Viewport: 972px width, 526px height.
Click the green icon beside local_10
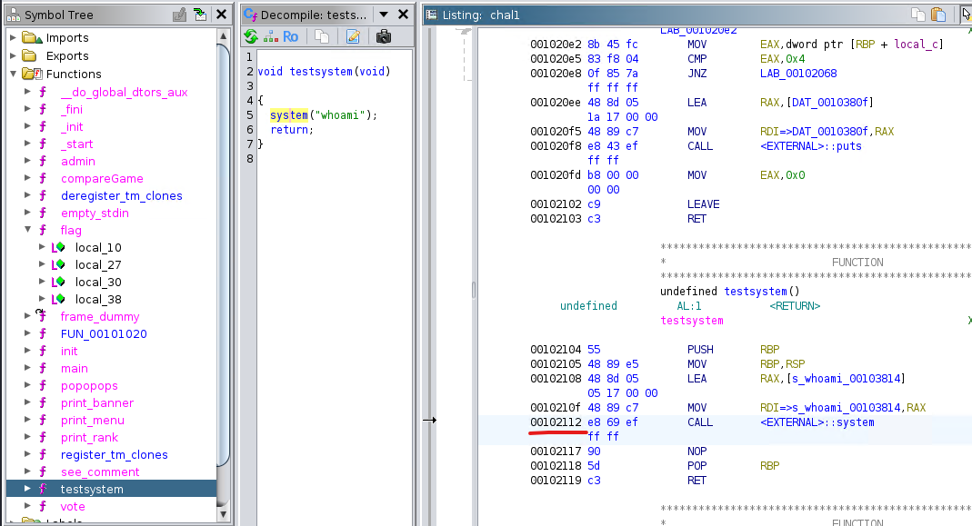pyautogui.click(x=58, y=247)
